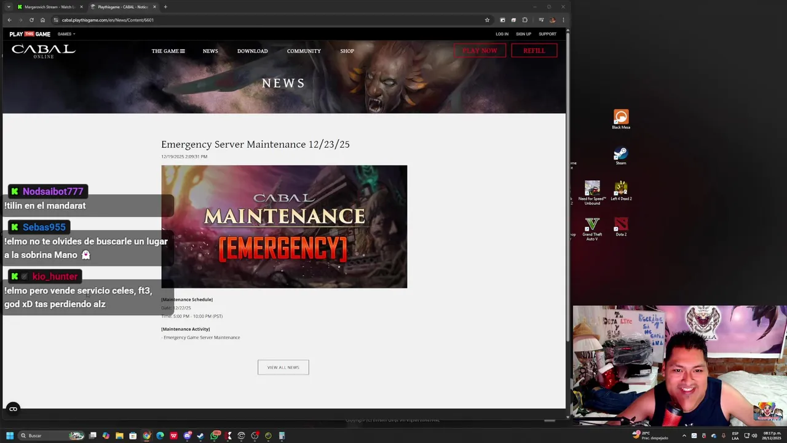Open the Chrome extensions puzzle icon

pyautogui.click(x=524, y=20)
